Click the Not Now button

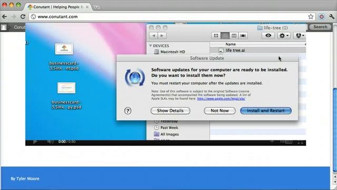(x=220, y=111)
